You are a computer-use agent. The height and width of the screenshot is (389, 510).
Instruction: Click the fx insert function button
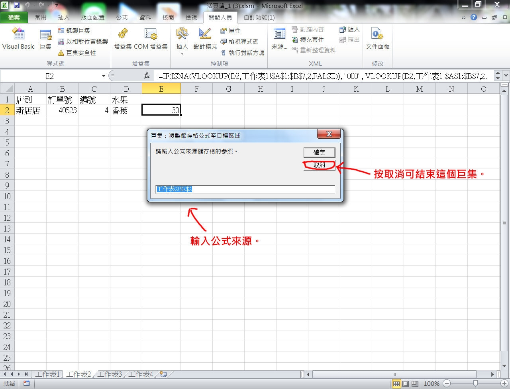point(147,76)
